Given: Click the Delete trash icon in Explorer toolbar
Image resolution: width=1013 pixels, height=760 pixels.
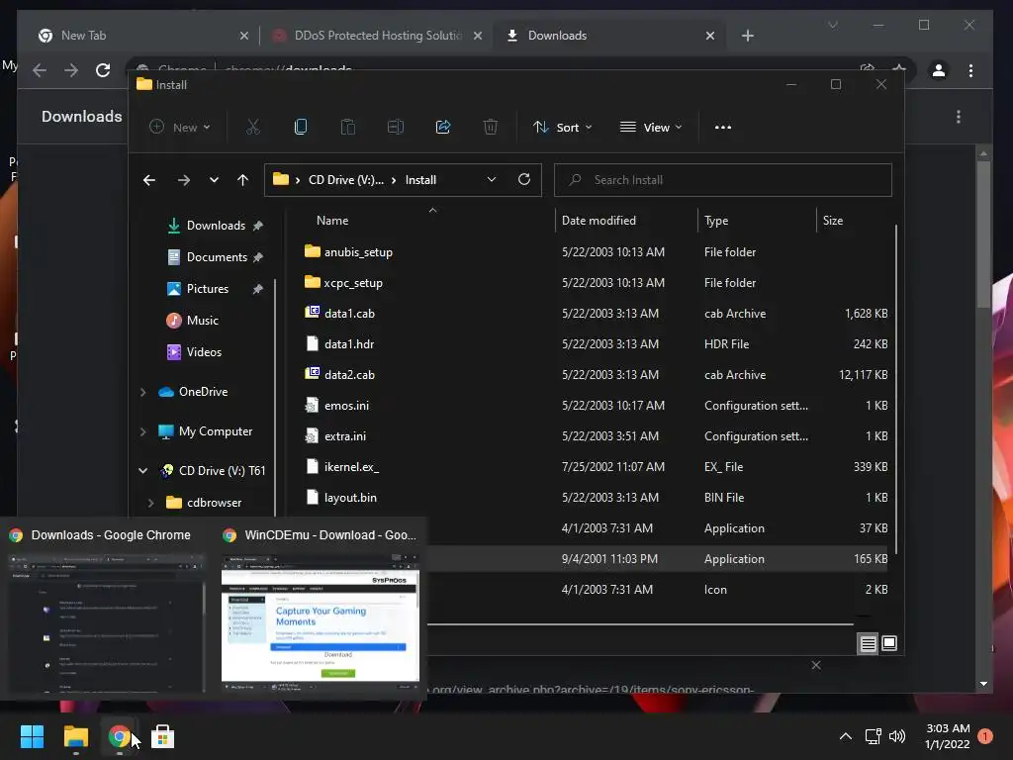Looking at the screenshot, I should 491,128.
